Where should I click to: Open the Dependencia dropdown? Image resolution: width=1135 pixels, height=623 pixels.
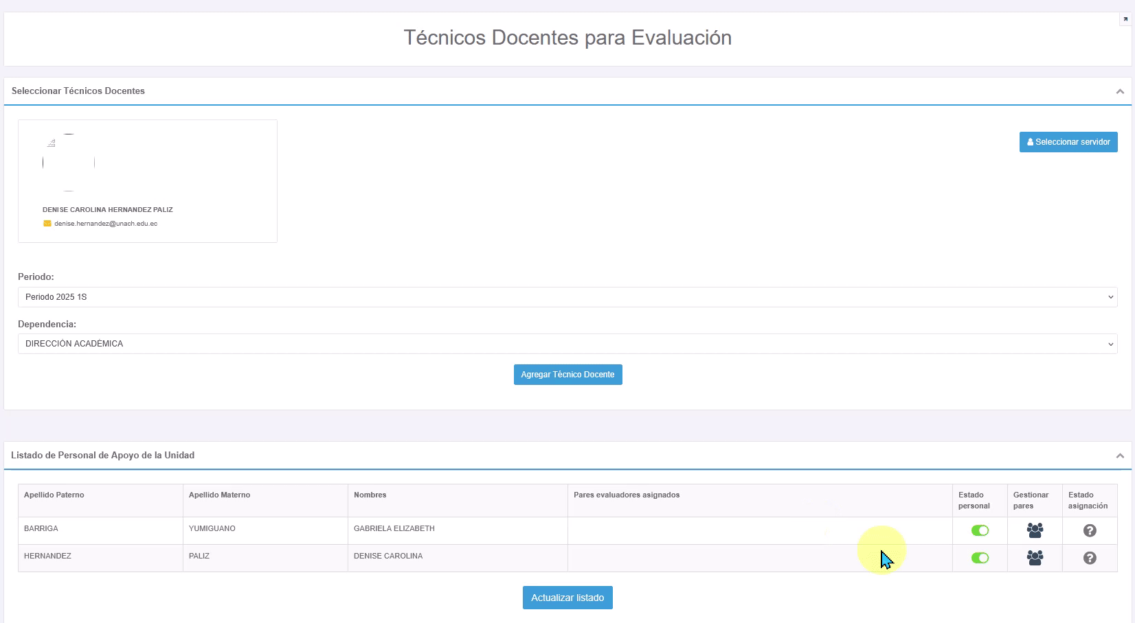point(567,344)
